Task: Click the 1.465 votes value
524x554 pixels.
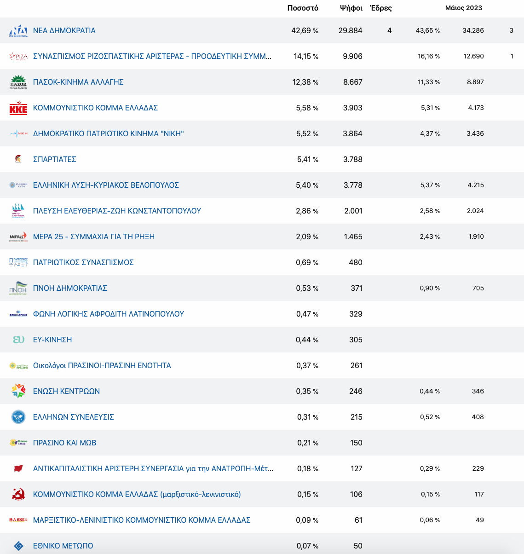Action: click(353, 237)
